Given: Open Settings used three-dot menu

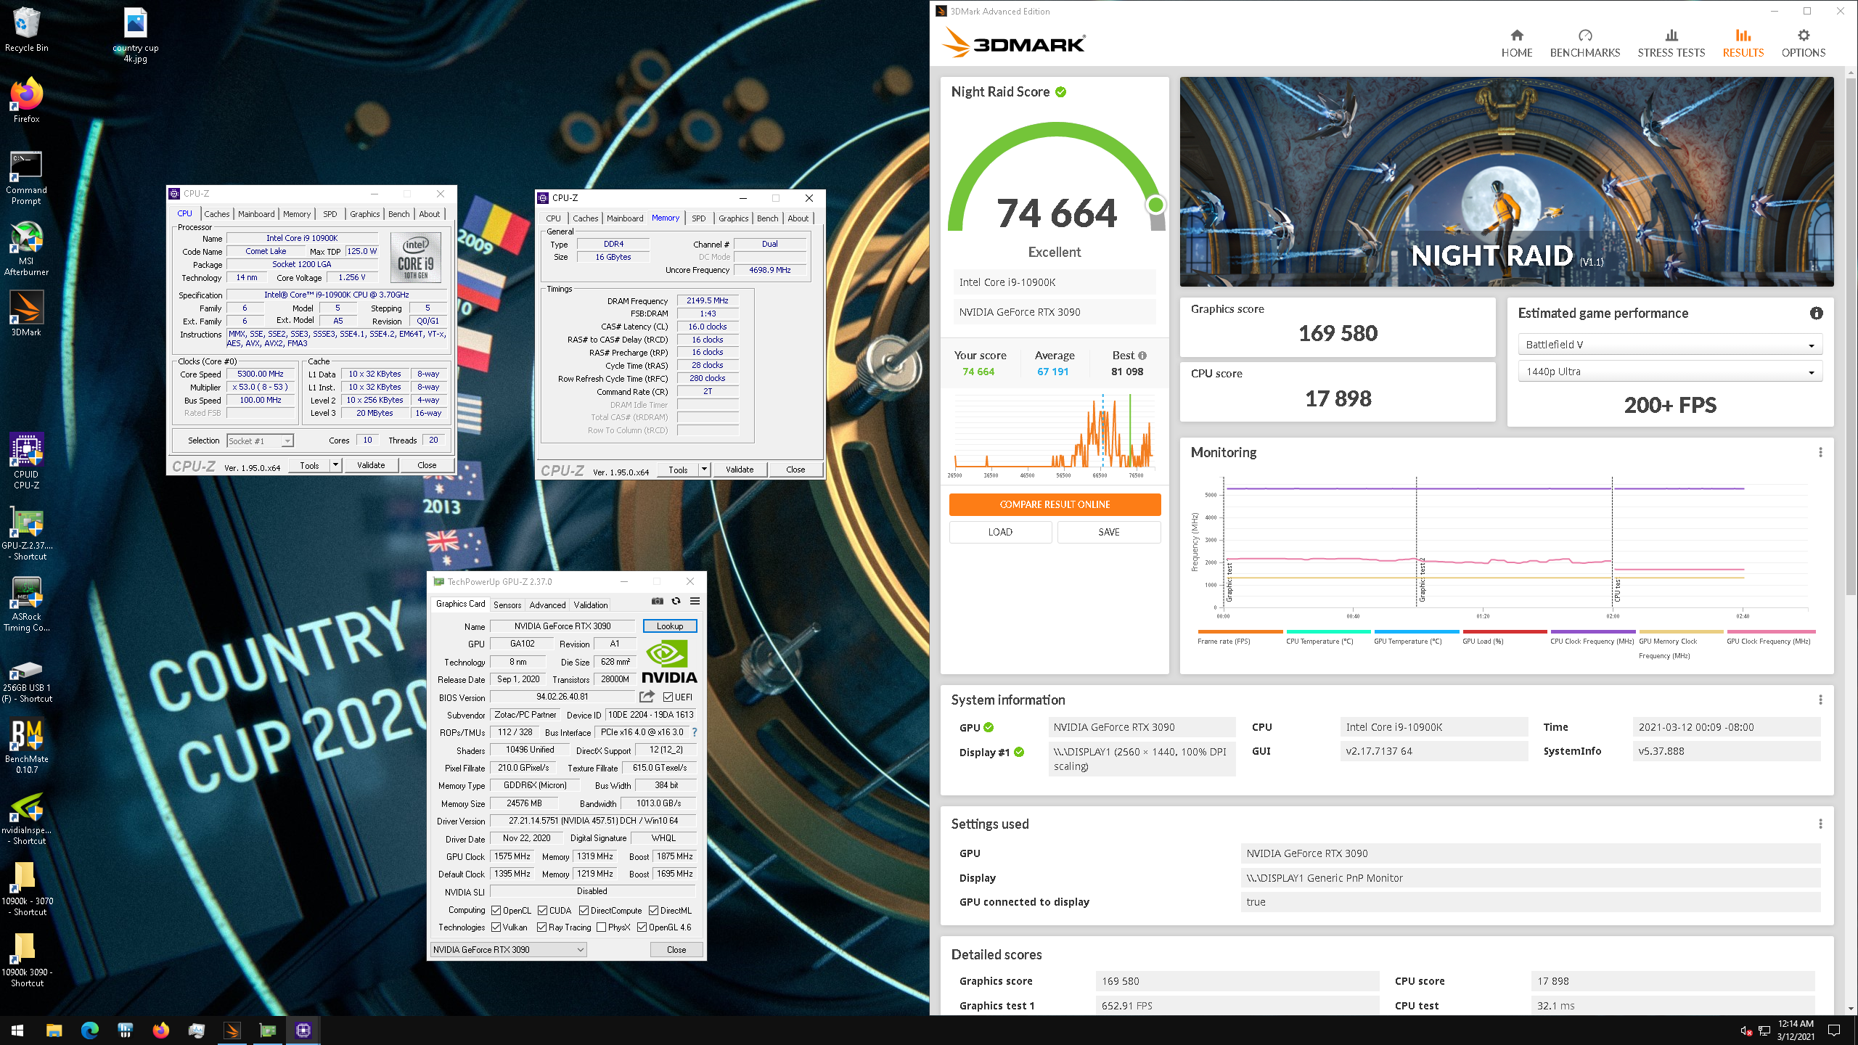Looking at the screenshot, I should click(x=1820, y=824).
